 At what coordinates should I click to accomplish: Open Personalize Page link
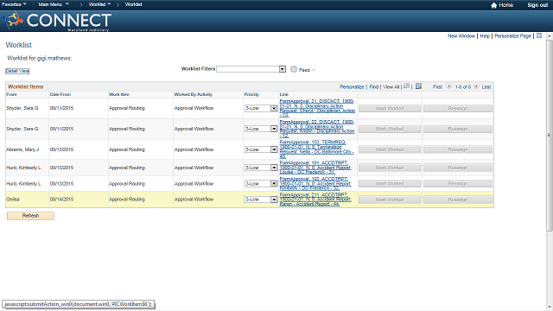click(512, 36)
